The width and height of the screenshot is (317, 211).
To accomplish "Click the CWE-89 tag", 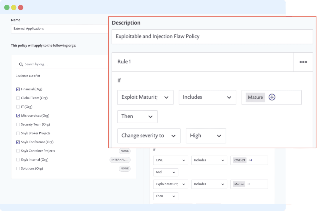I will pyautogui.click(x=240, y=160).
